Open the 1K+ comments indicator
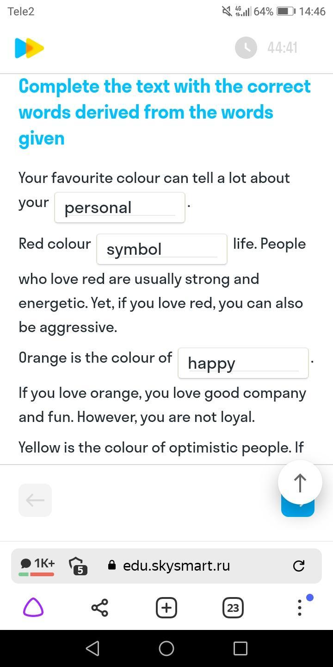Screen dimensions: 333x667 coord(37,566)
